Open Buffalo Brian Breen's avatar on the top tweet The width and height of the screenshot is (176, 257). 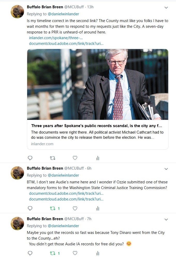pos(17,12)
